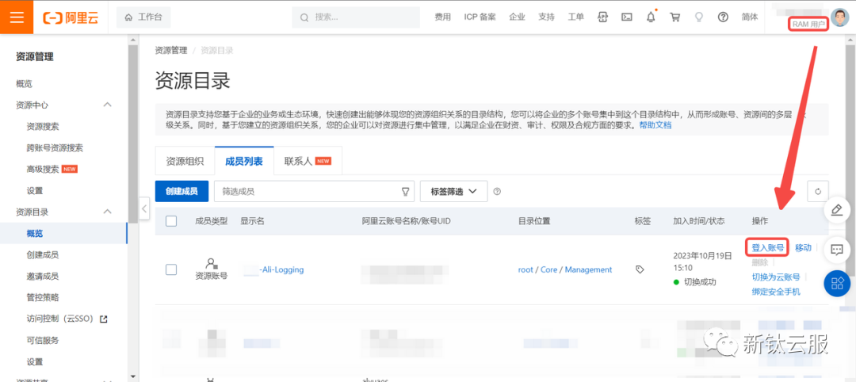Switch to 资源组织 tab
Image resolution: width=856 pixels, height=382 pixels.
185,162
